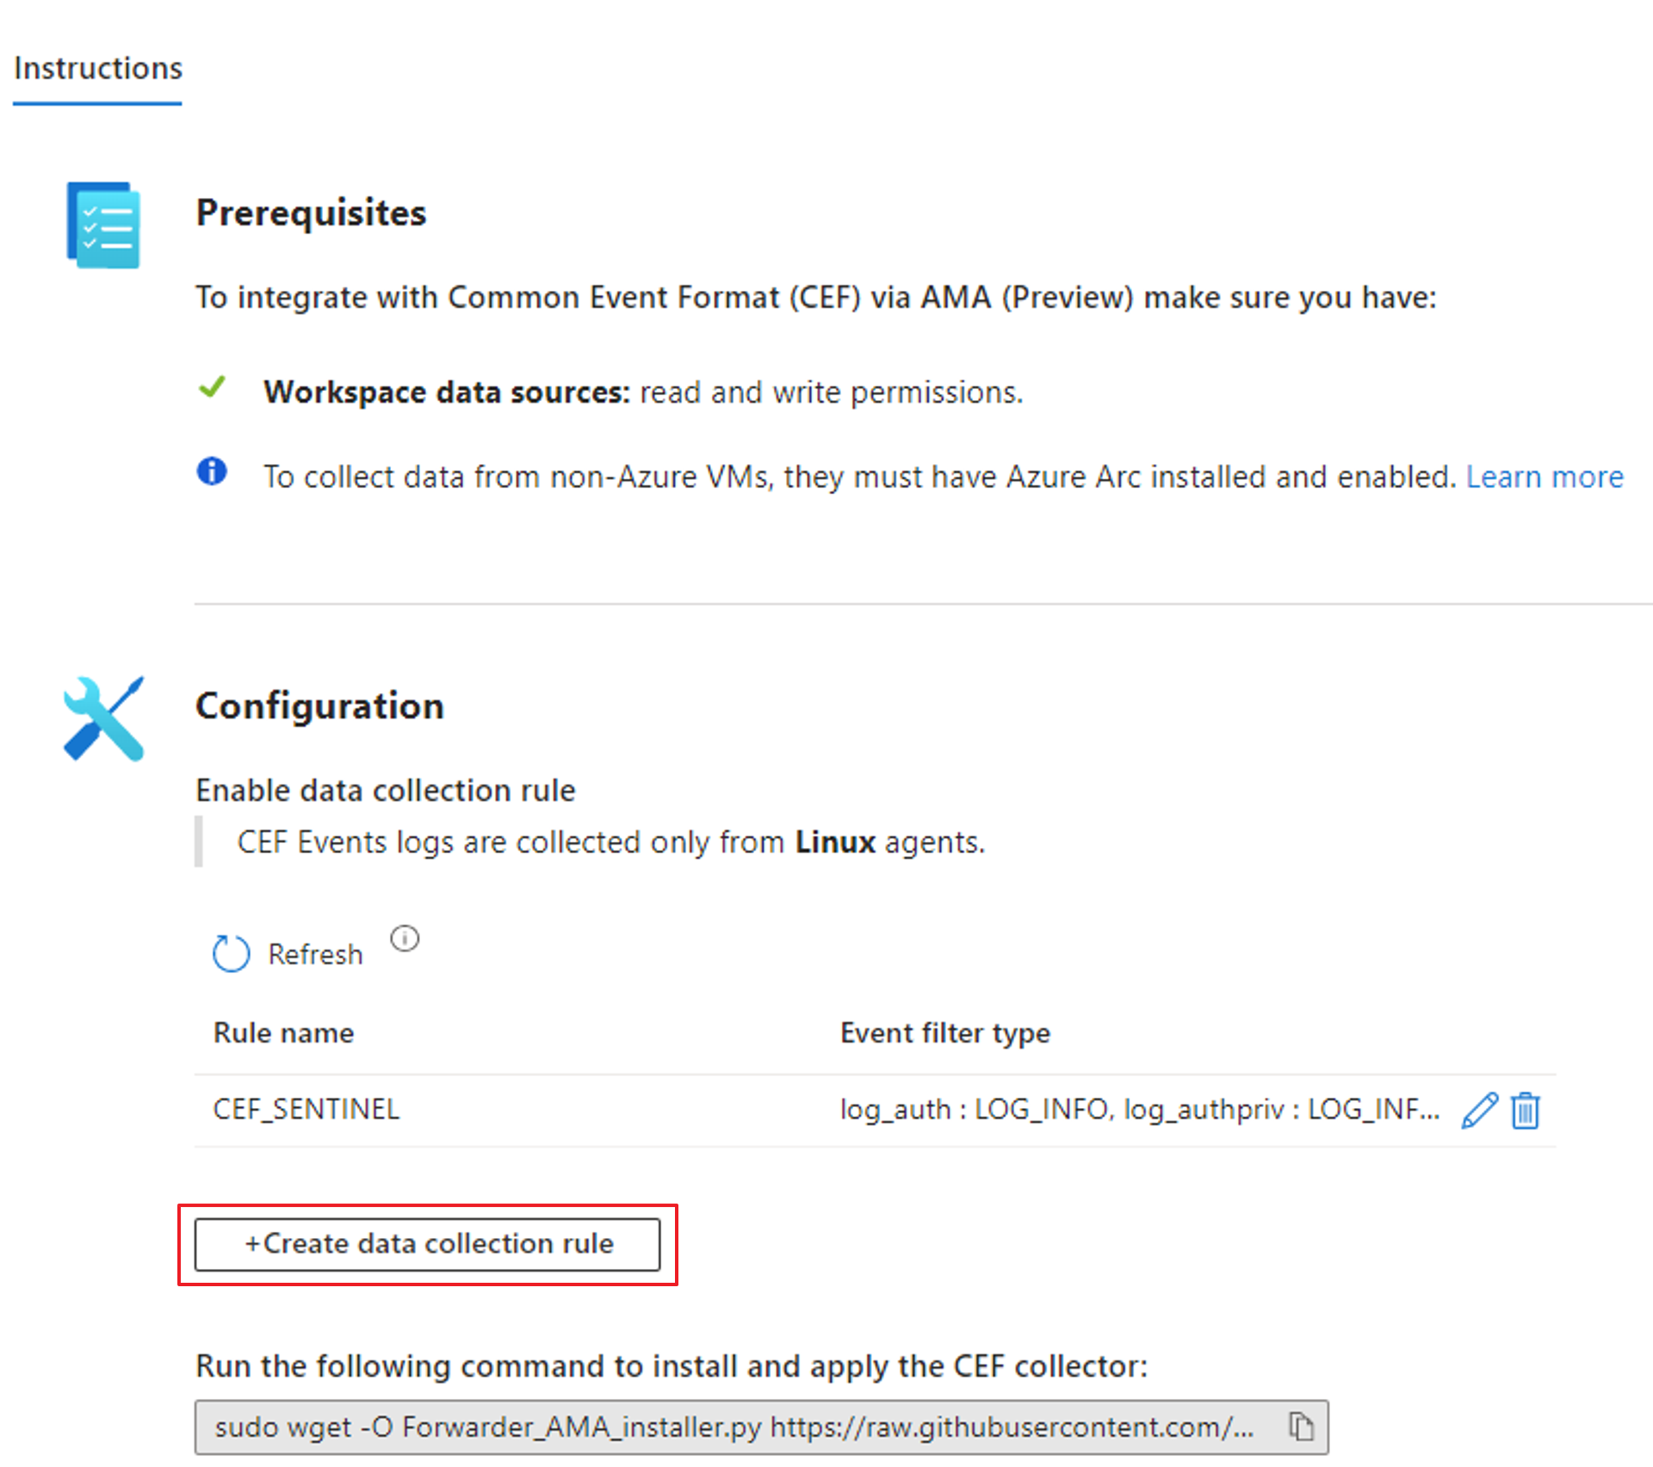Click the Prerequisites heading
This screenshot has width=1653, height=1467.
(311, 213)
